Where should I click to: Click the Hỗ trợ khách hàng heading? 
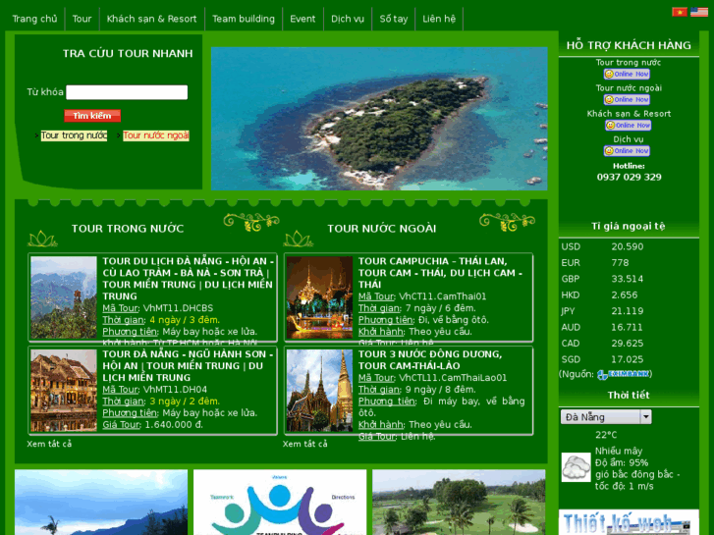pyautogui.click(x=629, y=45)
